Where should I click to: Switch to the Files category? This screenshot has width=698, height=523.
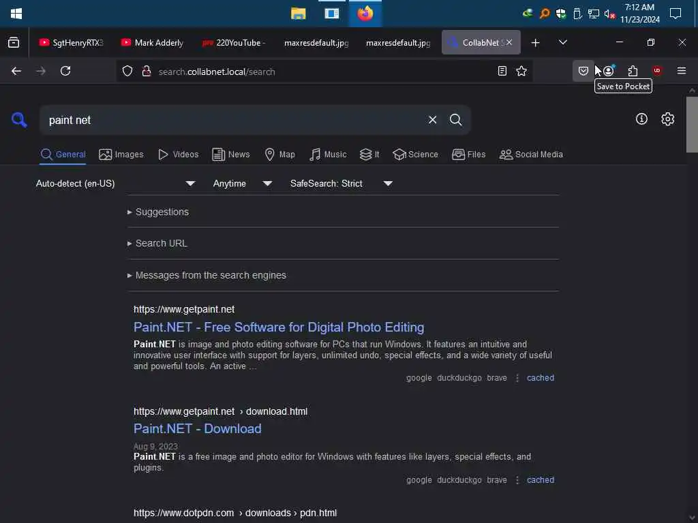point(468,155)
